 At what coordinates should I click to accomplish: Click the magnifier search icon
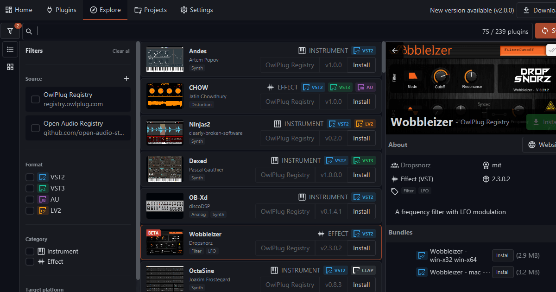(29, 32)
